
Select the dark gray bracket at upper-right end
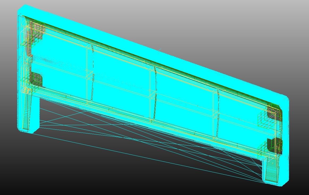click(x=273, y=113)
